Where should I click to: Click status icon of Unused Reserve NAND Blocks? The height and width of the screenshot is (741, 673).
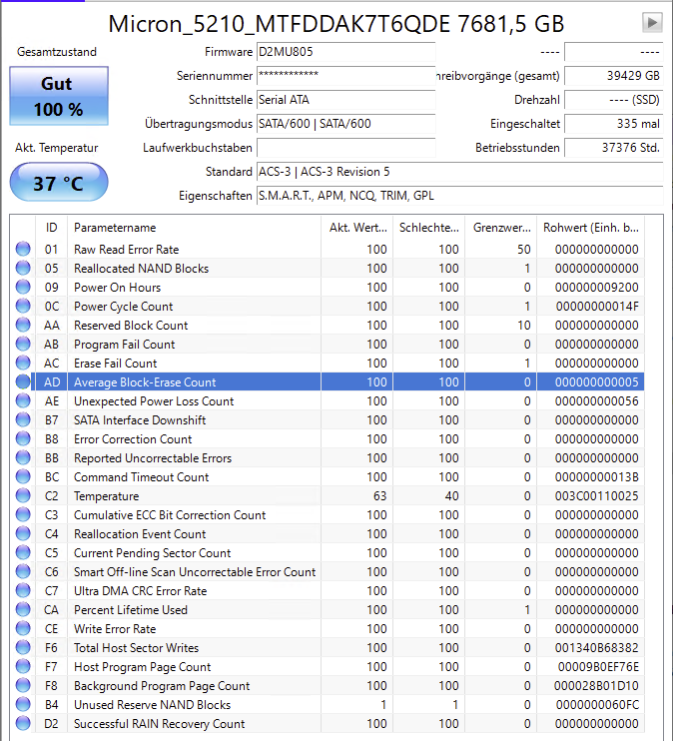pos(23,705)
